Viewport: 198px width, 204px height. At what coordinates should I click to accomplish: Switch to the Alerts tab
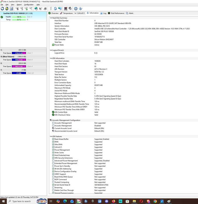click(x=130, y=13)
